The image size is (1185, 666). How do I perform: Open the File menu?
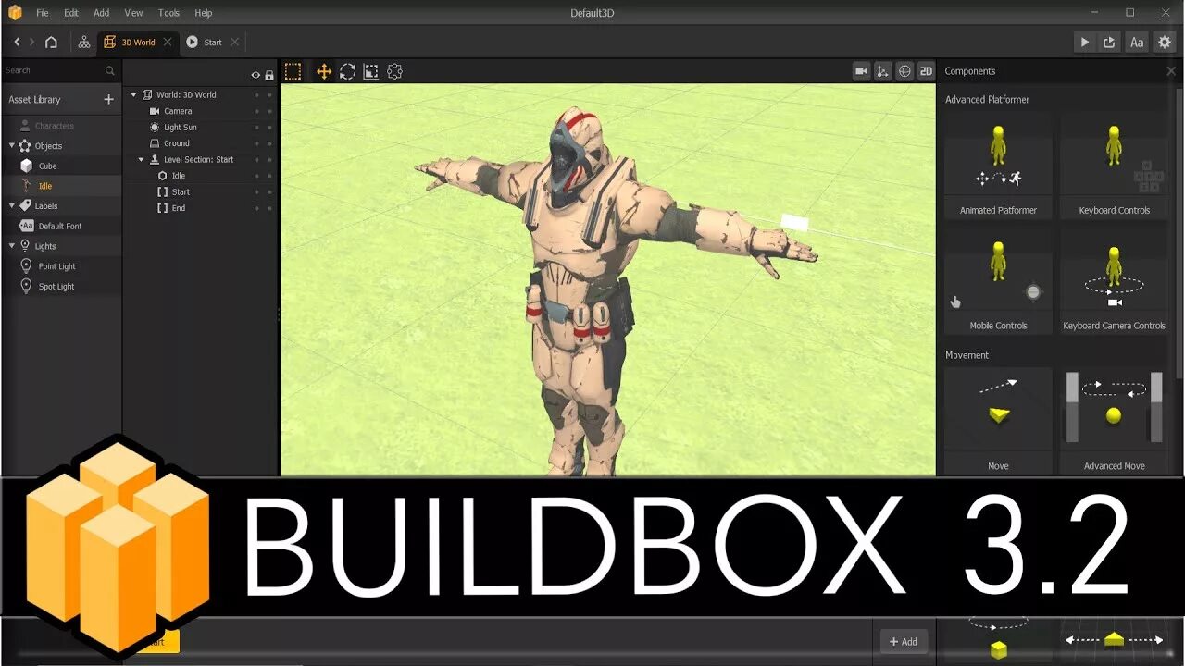point(43,13)
